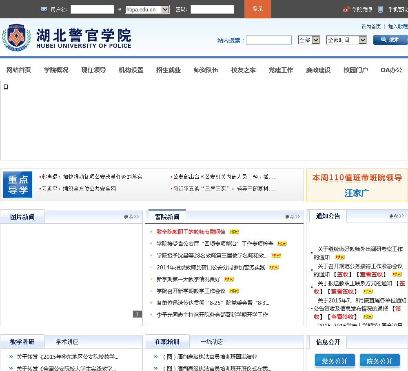Click the 加入收藏 link
Screen dimensions: 408x371
pyautogui.click(x=398, y=27)
